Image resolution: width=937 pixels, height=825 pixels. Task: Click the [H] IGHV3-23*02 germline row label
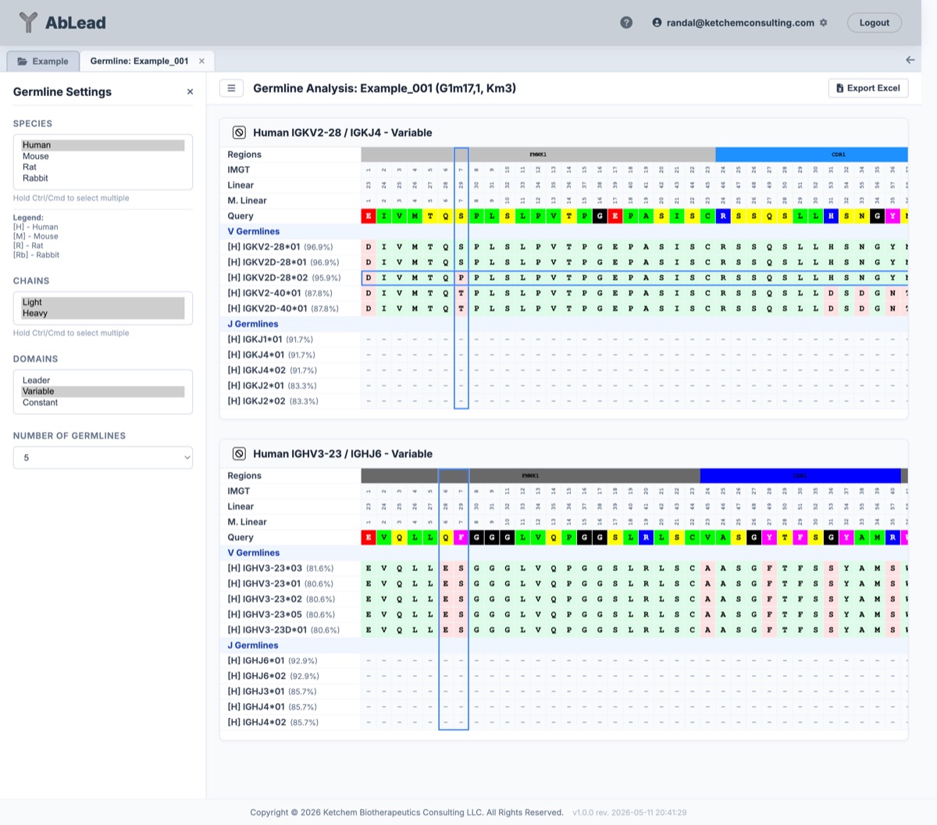pos(281,599)
